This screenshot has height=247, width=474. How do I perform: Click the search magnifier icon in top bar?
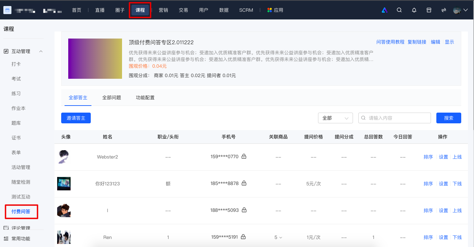tap(399, 10)
